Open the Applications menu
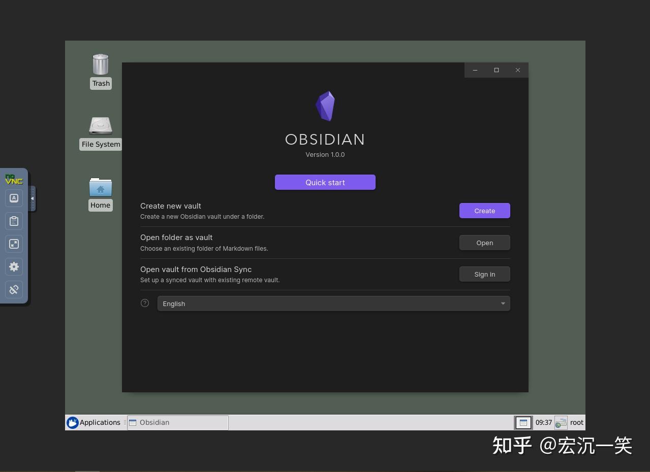The height and width of the screenshot is (472, 650). point(95,422)
